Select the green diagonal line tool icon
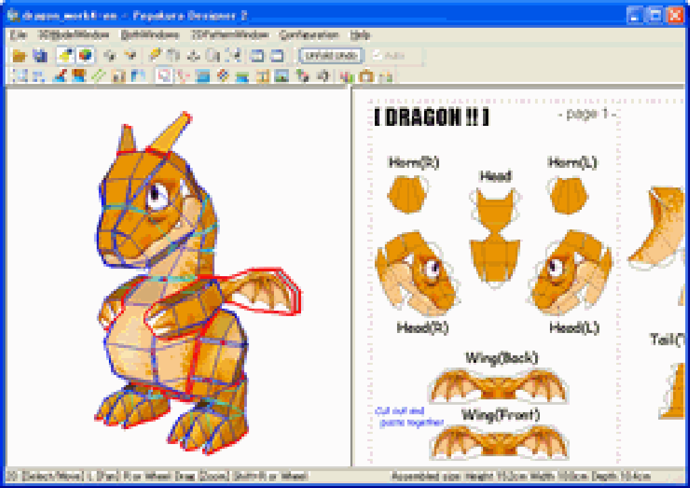The image size is (690, 488). [99, 76]
